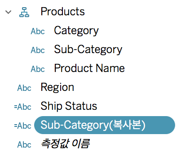Click the Abc icon beside Product Name
The image size is (176, 162).
point(38,69)
